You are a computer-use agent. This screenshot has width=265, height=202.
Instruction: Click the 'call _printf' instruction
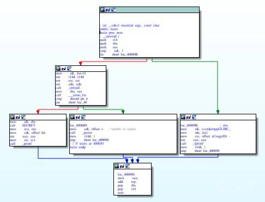coord(21,144)
